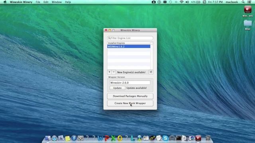The height and width of the screenshot is (143, 255).
Task: Open the Wineskin Winery desktop icon
Action: (x=247, y=12)
